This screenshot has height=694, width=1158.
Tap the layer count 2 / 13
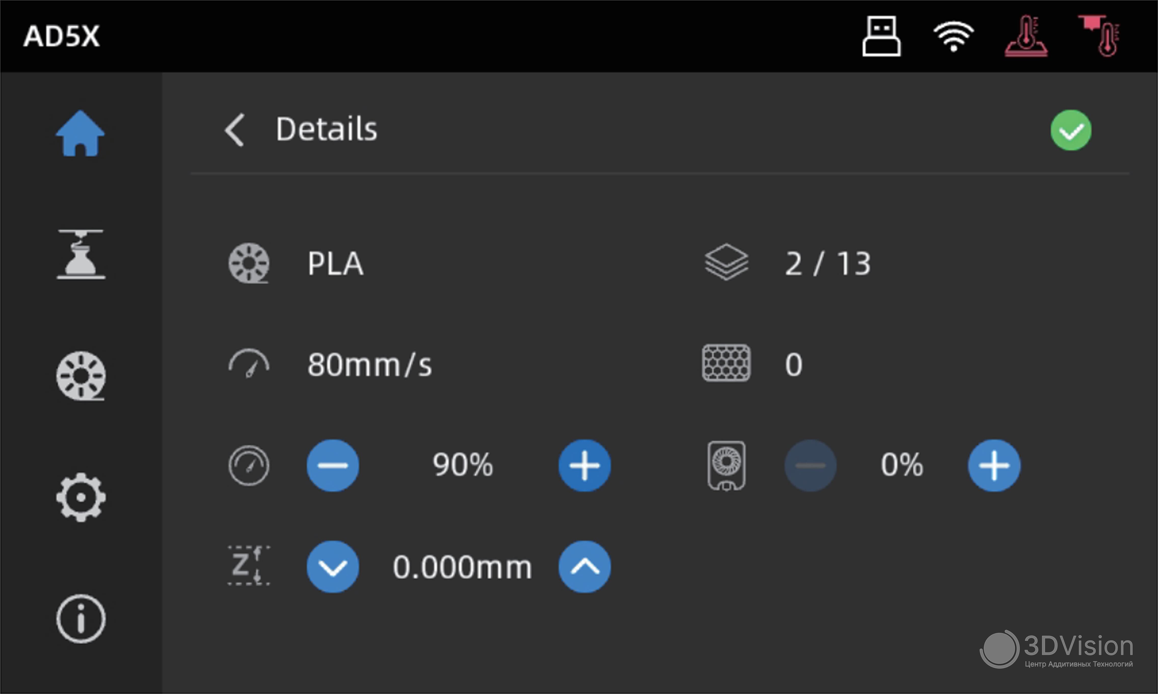[x=828, y=264]
